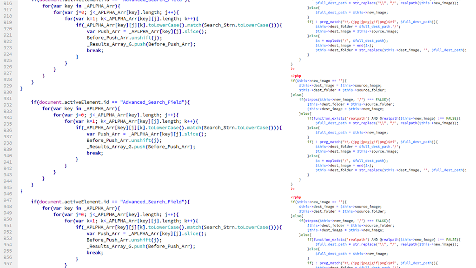Screen dimensions: 476x268
Task: Click the match method on line 936
Action: point(194,127)
